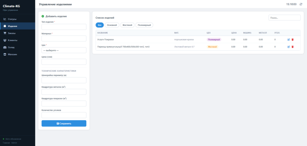Click the 15:10:03 clock display
Viewport: 307px width, 146px height.
coord(291,4)
